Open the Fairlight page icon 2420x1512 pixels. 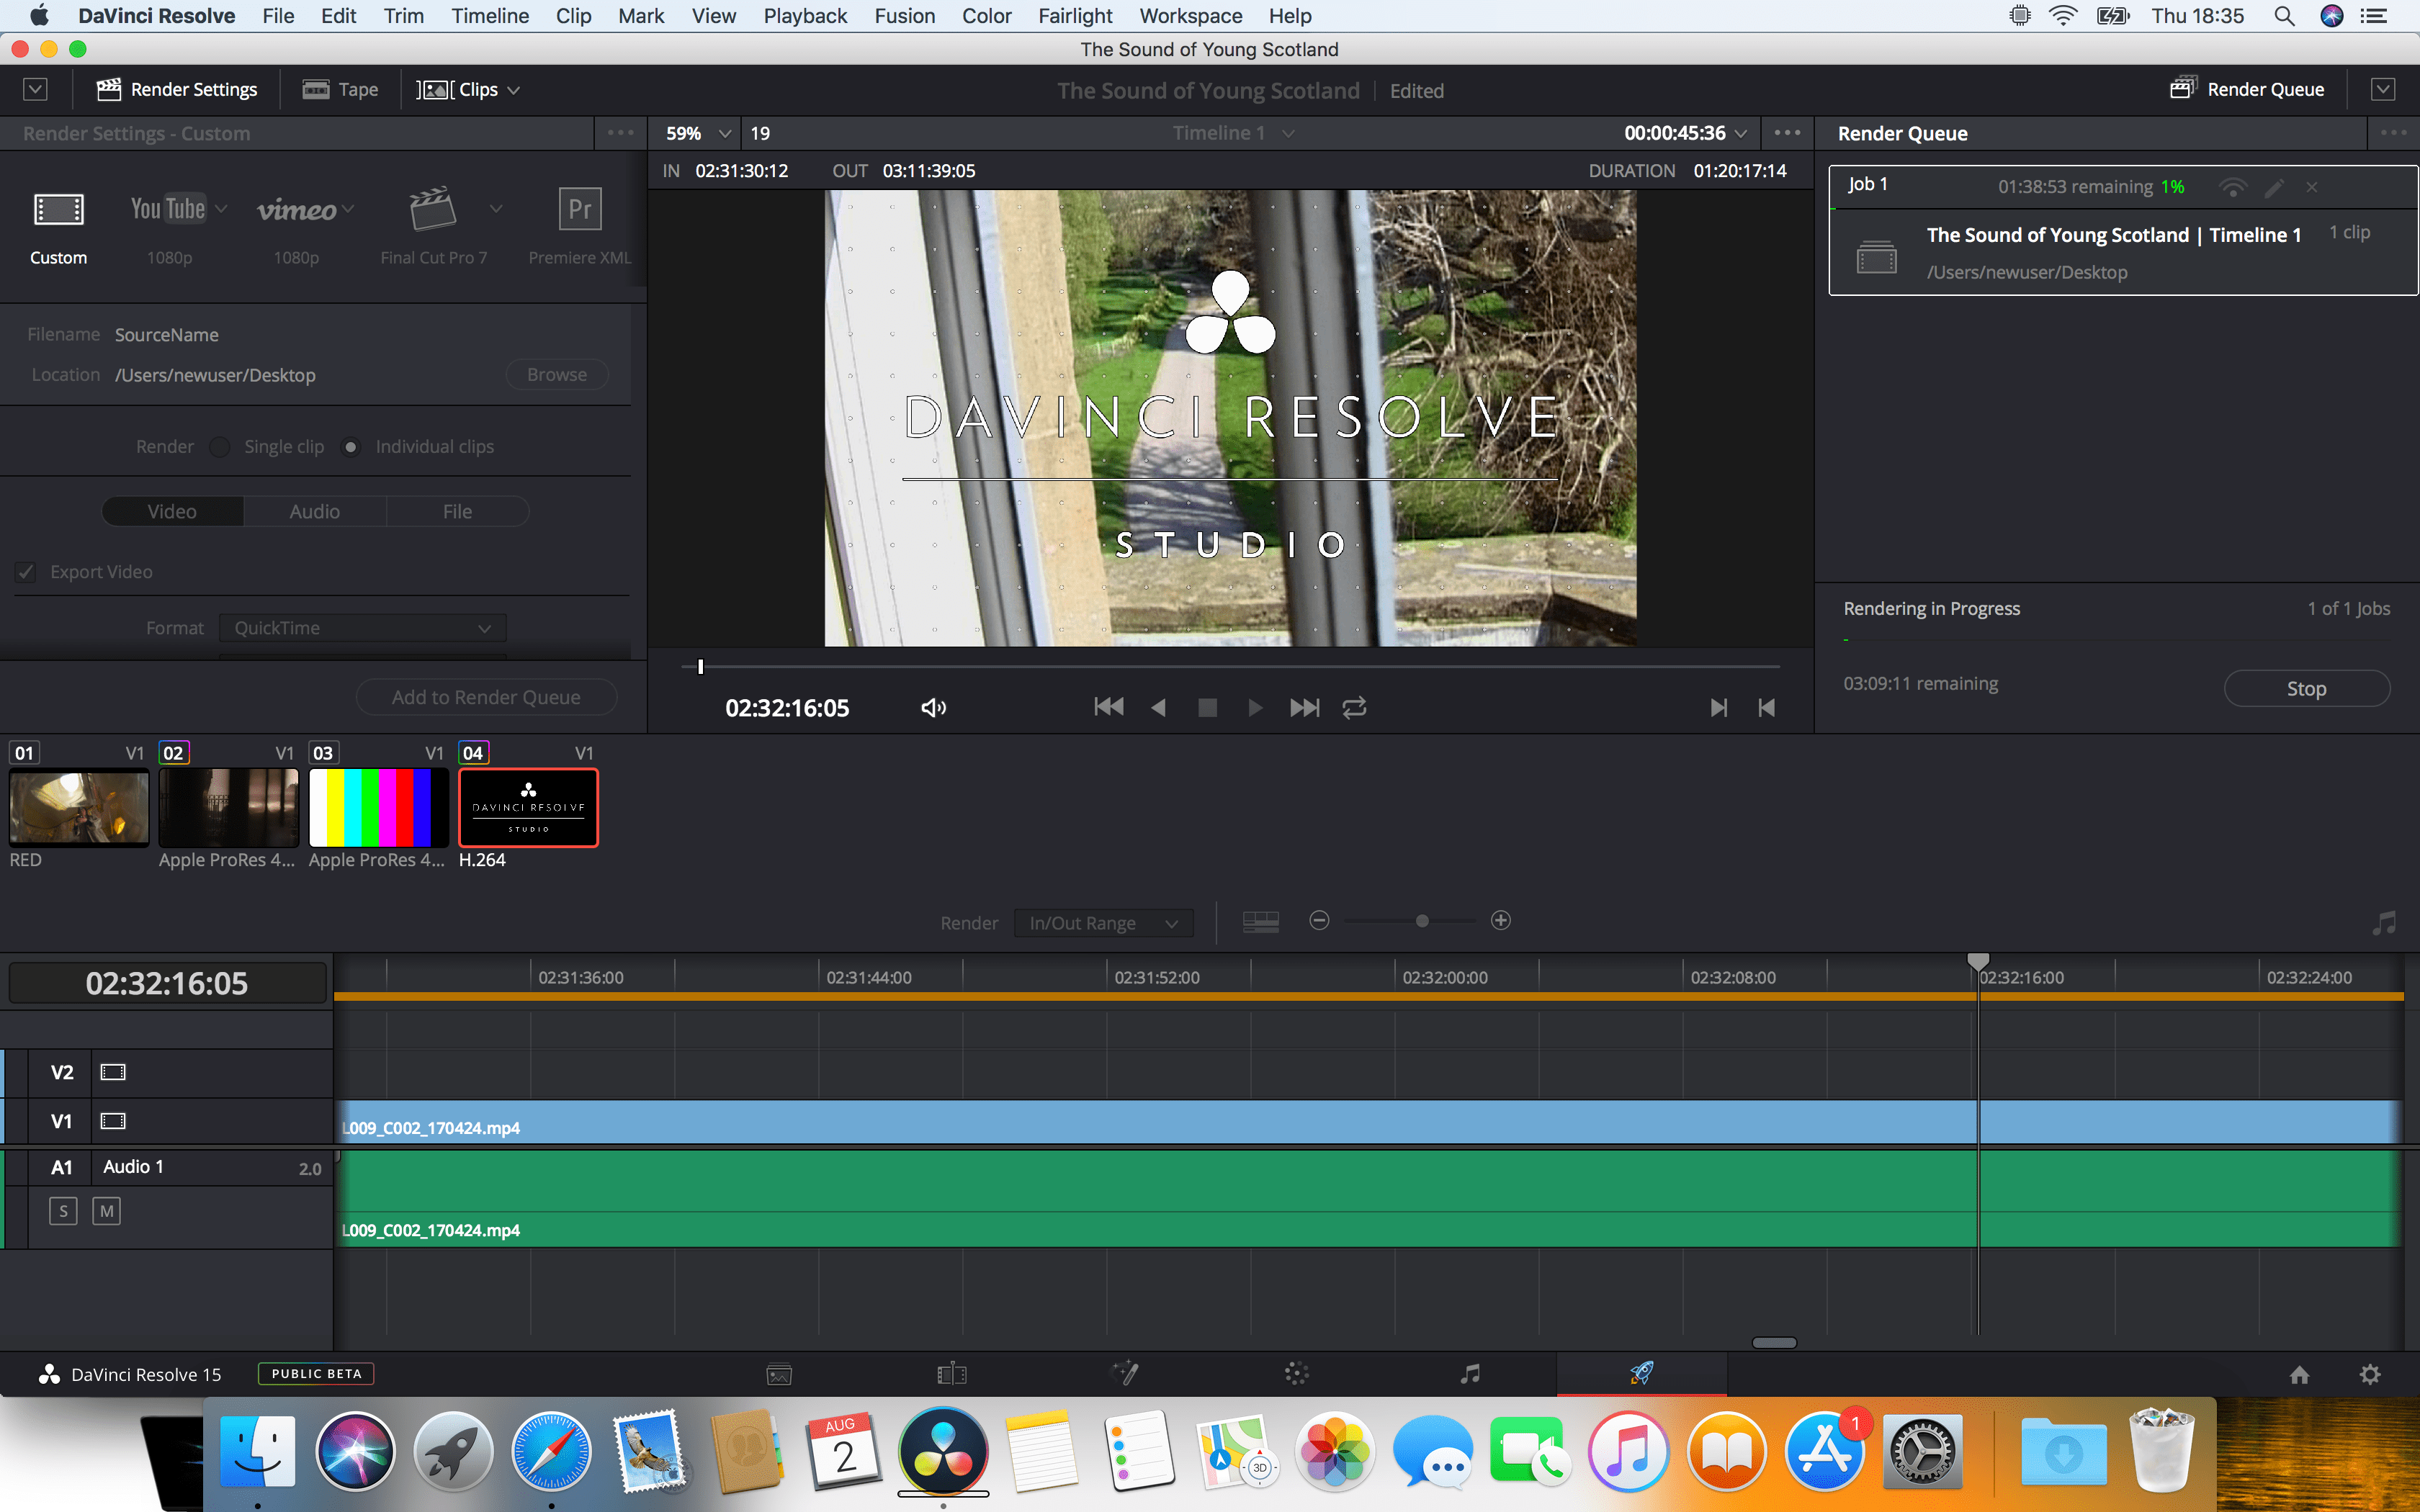(1469, 1374)
